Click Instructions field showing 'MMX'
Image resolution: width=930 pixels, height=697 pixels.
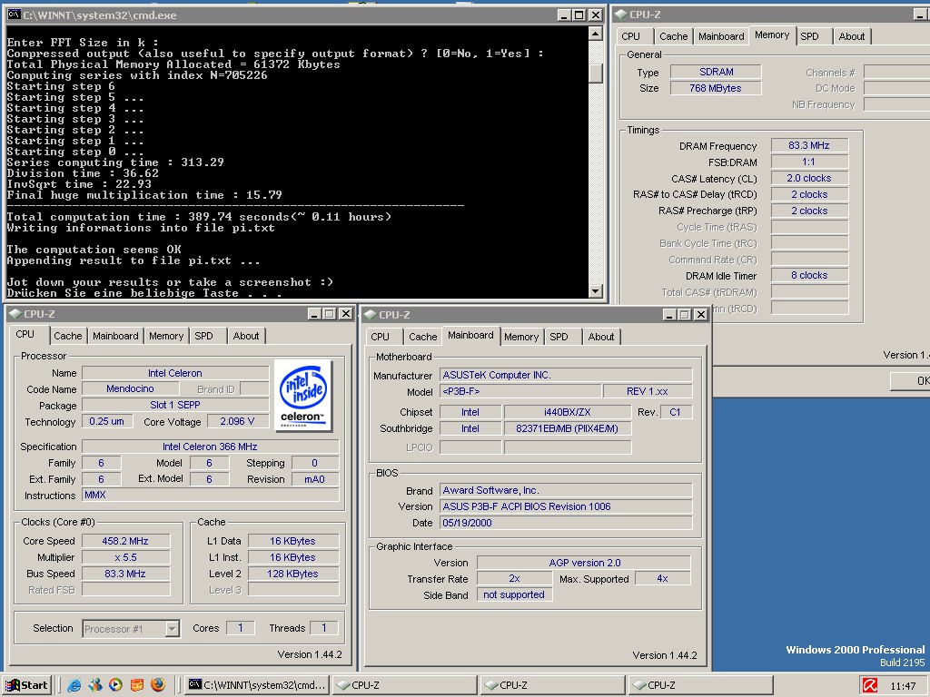[x=210, y=495]
